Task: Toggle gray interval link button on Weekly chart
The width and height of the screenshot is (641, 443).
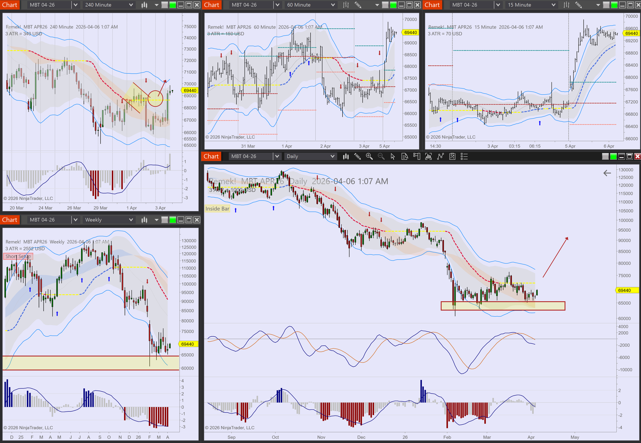Action: point(165,220)
